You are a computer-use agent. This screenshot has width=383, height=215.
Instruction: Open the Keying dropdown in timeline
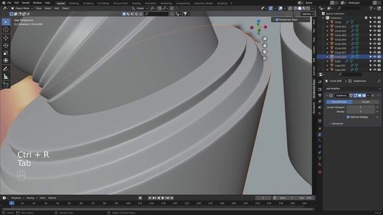[x=32, y=198]
